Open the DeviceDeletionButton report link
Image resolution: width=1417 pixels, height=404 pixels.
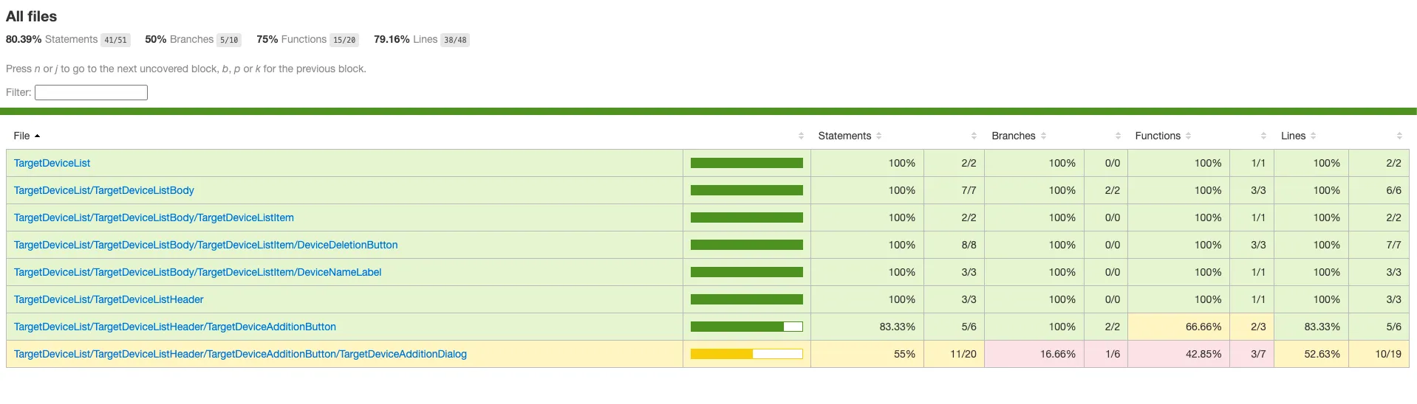205,245
